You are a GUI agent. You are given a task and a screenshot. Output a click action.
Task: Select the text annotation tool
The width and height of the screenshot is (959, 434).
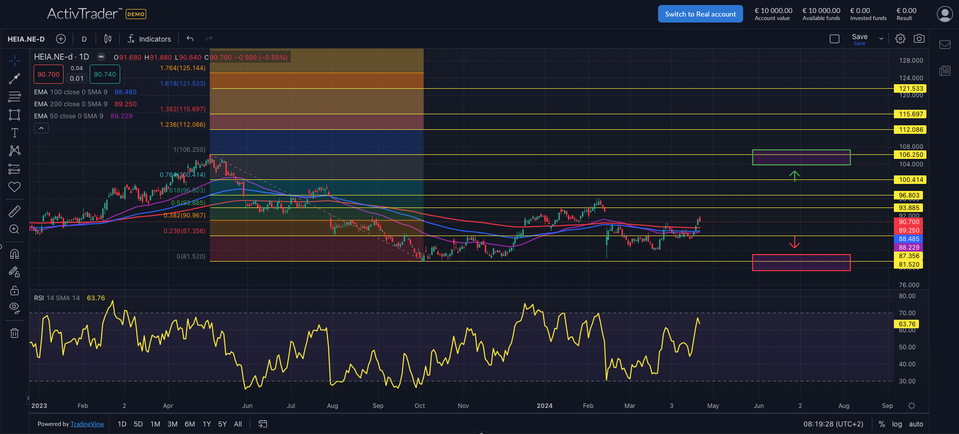point(15,133)
